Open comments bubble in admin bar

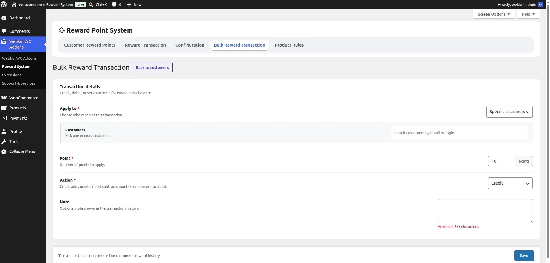(x=114, y=4)
